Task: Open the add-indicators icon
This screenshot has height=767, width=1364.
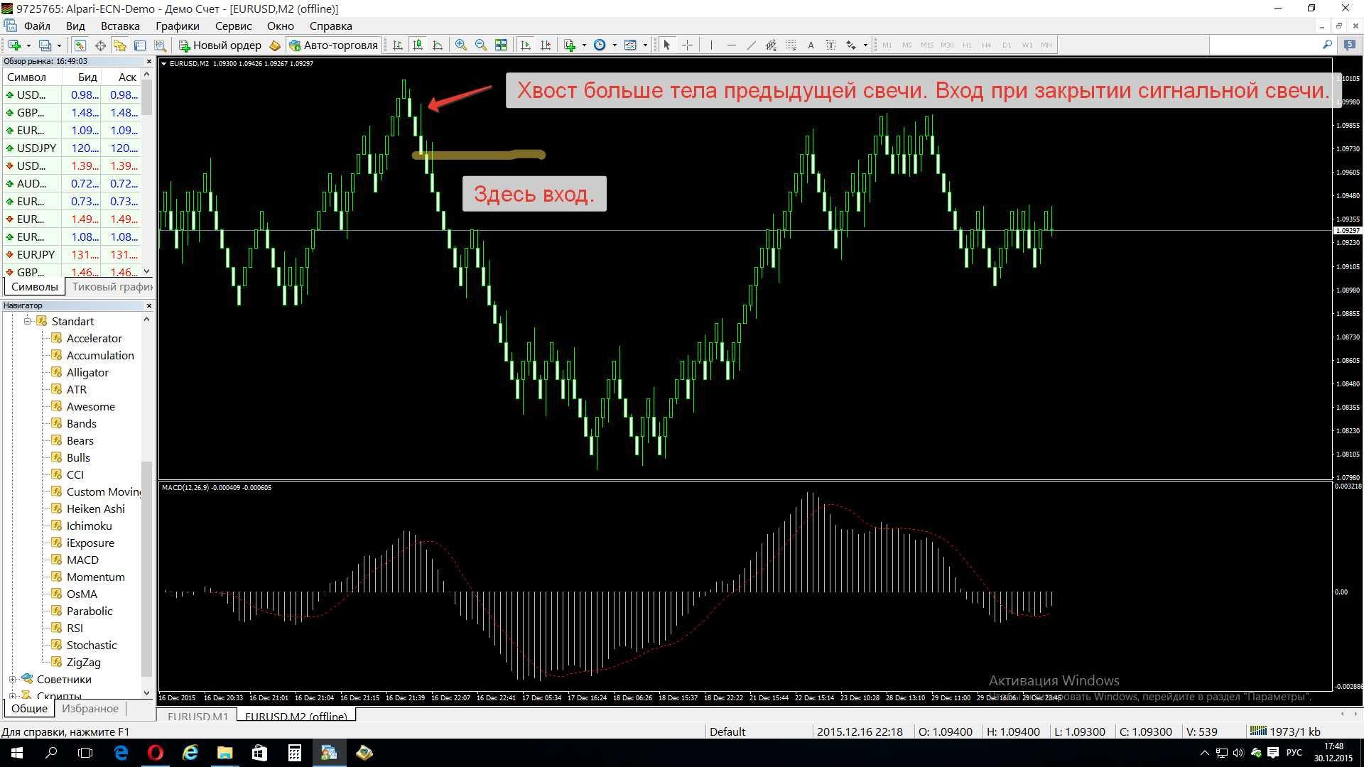Action: [x=570, y=45]
